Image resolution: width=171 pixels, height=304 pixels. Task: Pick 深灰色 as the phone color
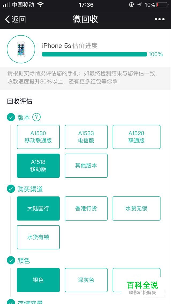tap(86, 280)
